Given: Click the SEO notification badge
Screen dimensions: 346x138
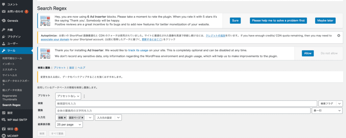Looking at the screenshot, I should coord(16,129).
